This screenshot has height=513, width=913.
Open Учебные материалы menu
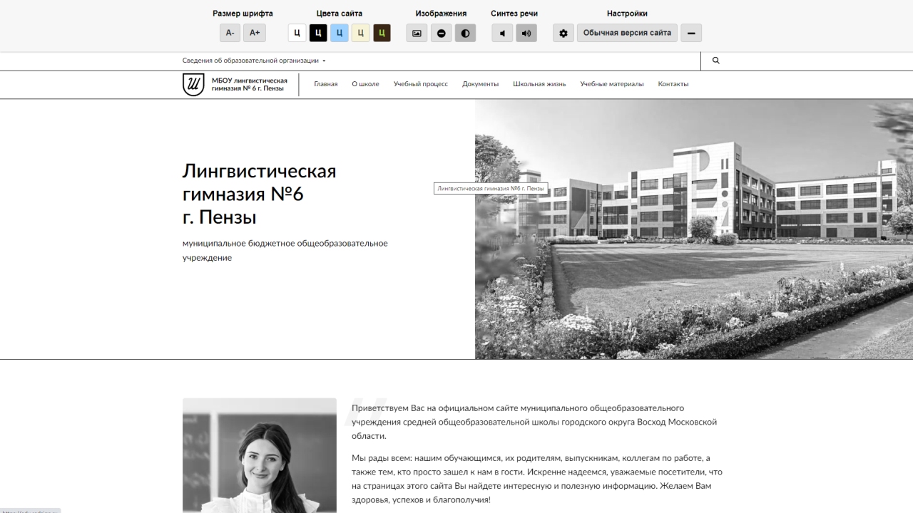tap(612, 84)
